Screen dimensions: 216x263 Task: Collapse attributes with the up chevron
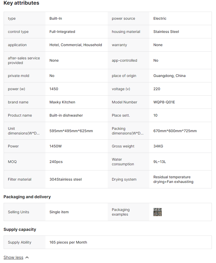tap(27, 258)
